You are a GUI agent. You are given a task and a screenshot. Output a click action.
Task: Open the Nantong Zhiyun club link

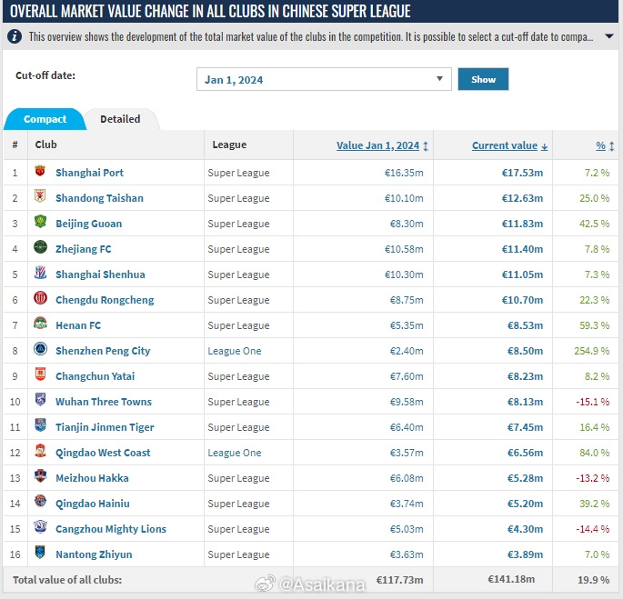point(94,554)
